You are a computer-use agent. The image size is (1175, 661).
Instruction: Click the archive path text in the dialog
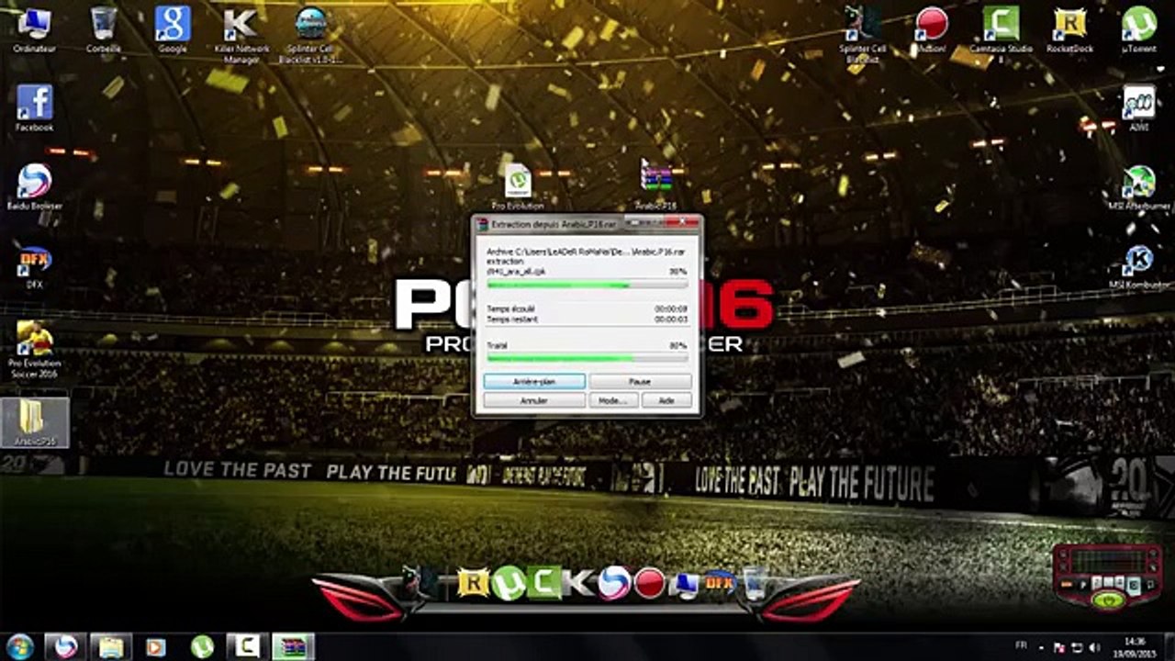click(x=587, y=250)
